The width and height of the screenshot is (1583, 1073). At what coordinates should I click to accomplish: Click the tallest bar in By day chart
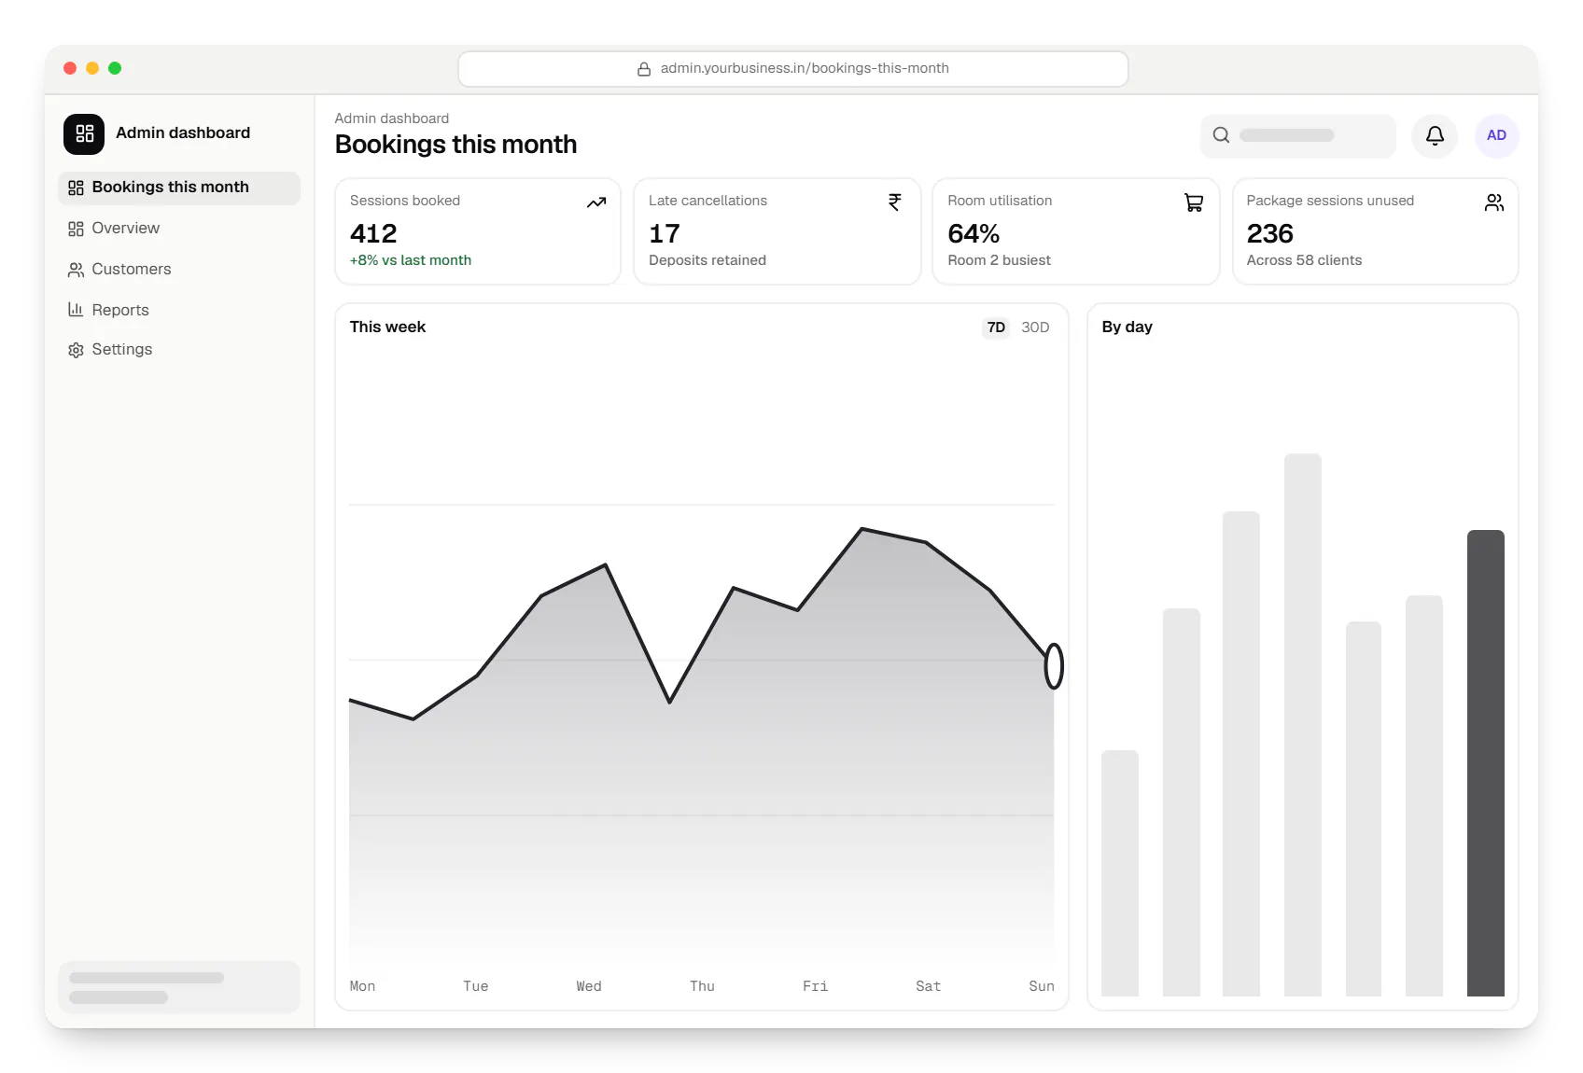pyautogui.click(x=1302, y=725)
